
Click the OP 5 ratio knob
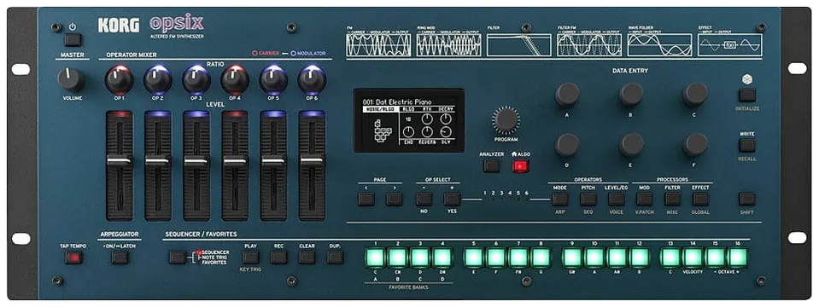point(273,80)
